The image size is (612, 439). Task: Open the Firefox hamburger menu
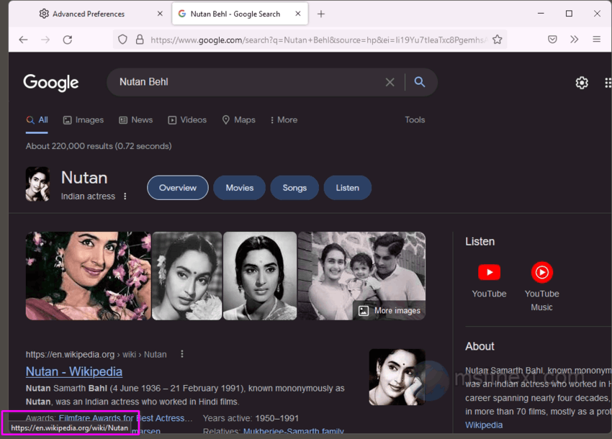[x=596, y=40]
